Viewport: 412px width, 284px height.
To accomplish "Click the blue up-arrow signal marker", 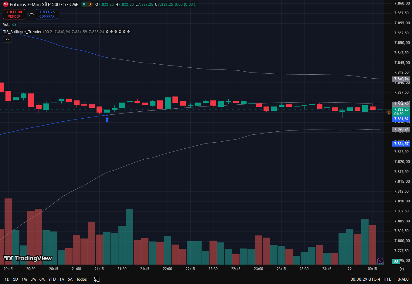I will [x=107, y=120].
